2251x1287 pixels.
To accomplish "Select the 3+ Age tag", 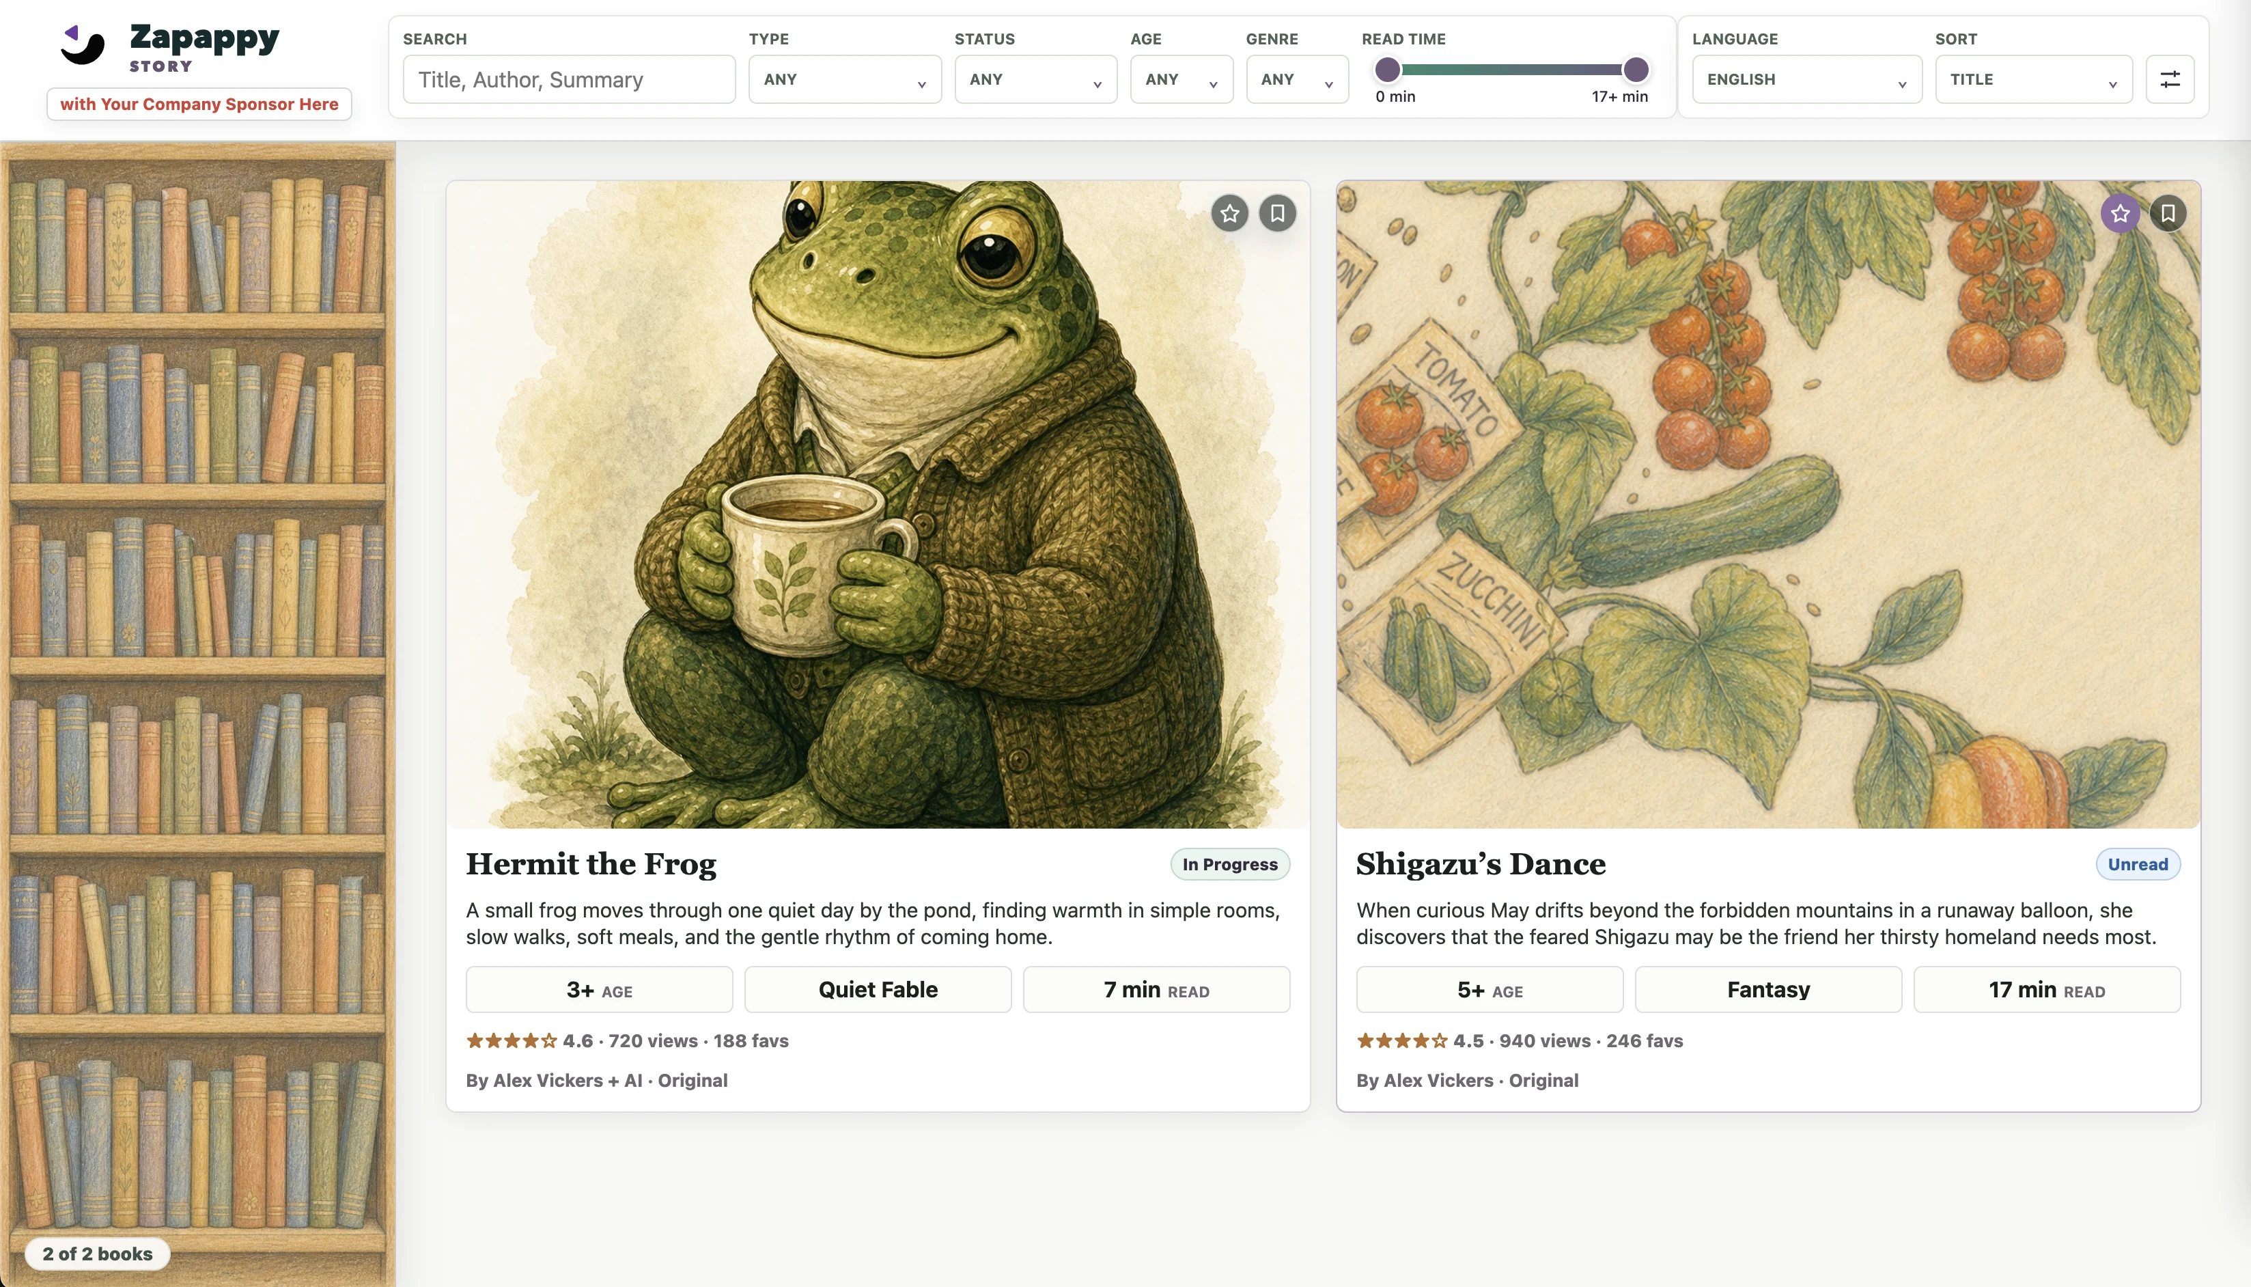I will pyautogui.click(x=599, y=990).
